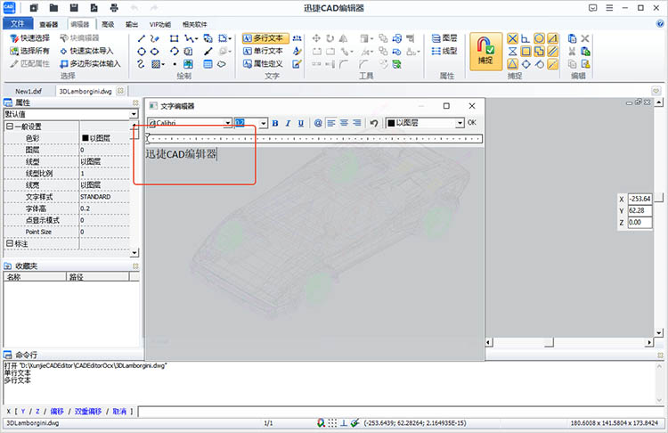Toggle the intersection (X) snap mode
This screenshot has width=668, height=433.
click(x=512, y=39)
